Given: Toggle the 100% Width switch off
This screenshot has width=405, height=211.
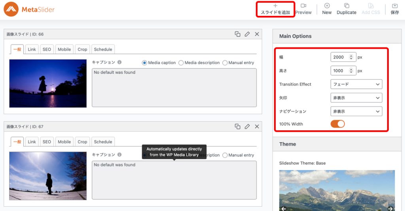Looking at the screenshot, I should pyautogui.click(x=337, y=124).
